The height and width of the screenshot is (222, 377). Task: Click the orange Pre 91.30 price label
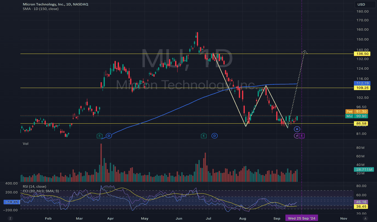tap(356, 111)
